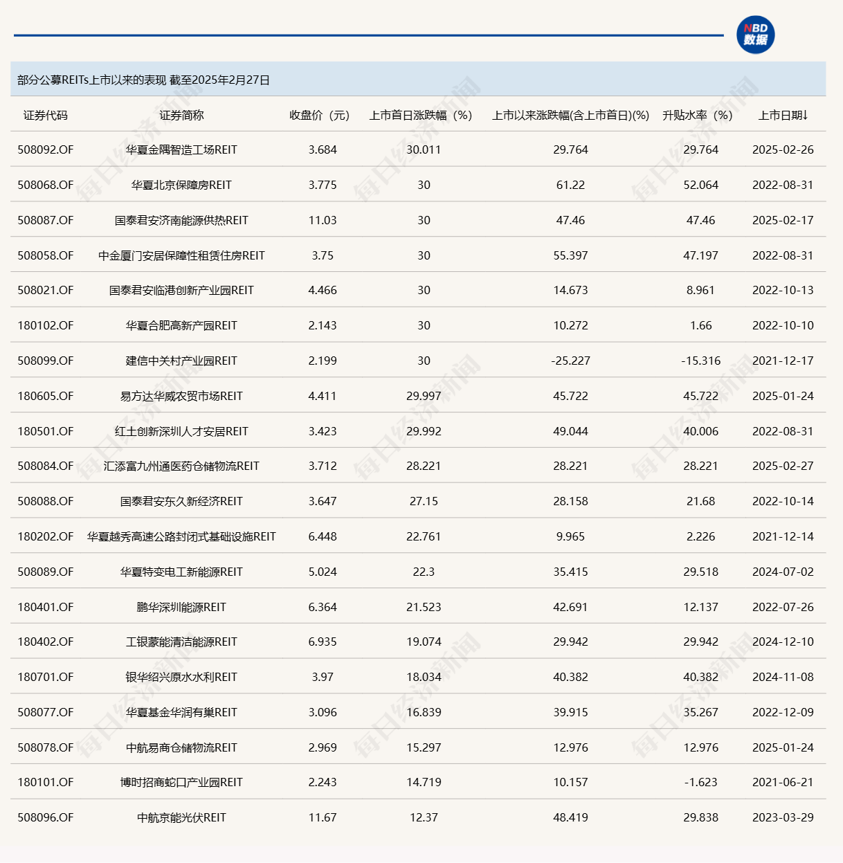The image size is (843, 863).
Task: Select since-listing change value 61.22
Action: tap(571, 185)
